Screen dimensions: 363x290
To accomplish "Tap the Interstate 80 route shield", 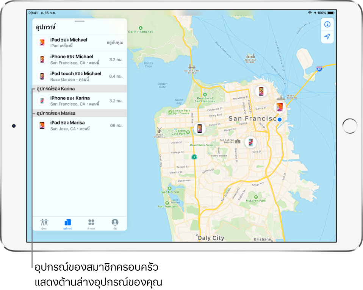I will [x=319, y=69].
